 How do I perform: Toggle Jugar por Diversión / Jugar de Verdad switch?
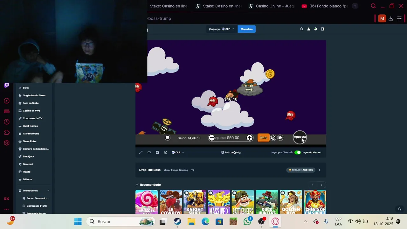(298, 152)
